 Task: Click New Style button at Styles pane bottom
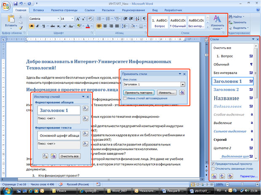(214, 176)
